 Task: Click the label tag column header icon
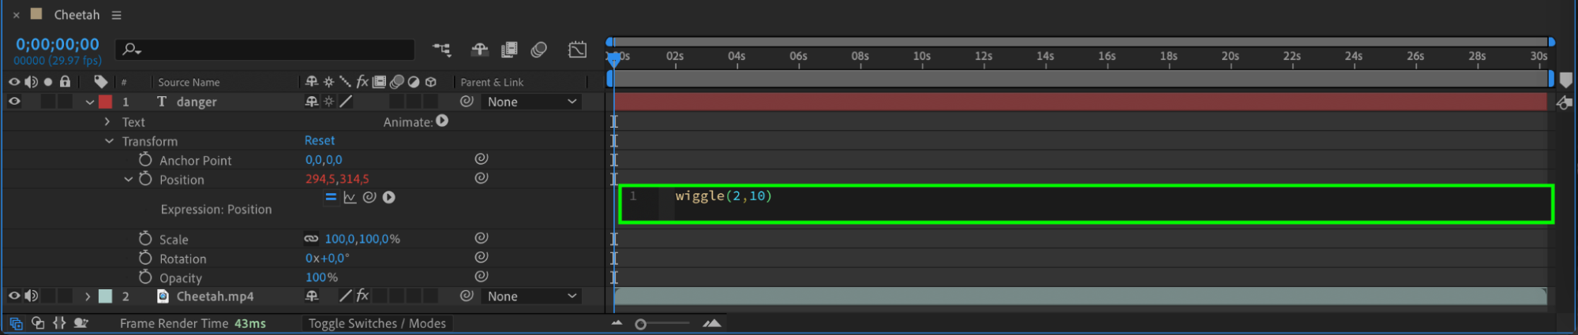click(100, 81)
